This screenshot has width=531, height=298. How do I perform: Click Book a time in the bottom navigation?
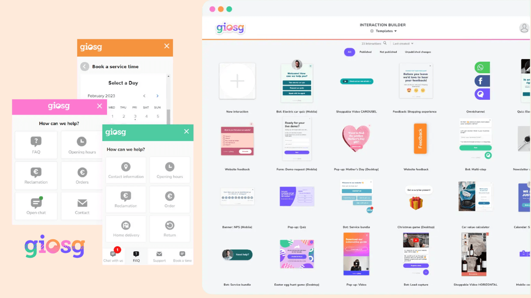pos(182,256)
